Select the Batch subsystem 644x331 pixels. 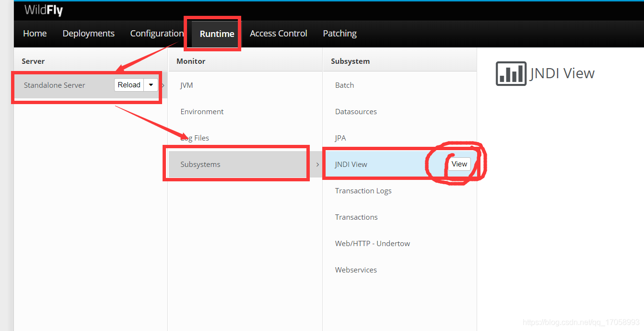[344, 85]
